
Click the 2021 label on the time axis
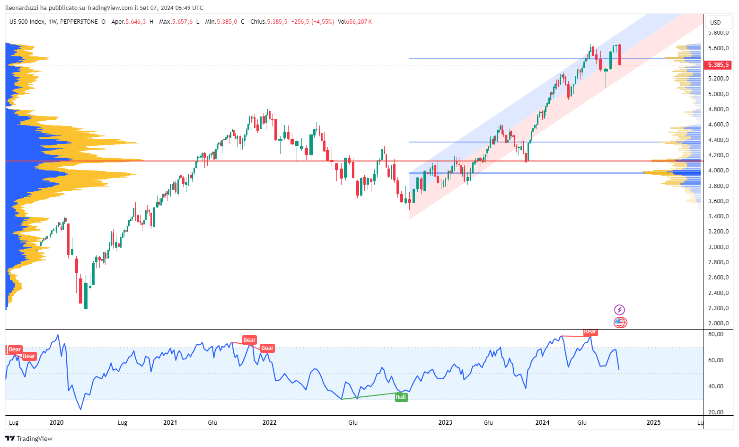[170, 423]
